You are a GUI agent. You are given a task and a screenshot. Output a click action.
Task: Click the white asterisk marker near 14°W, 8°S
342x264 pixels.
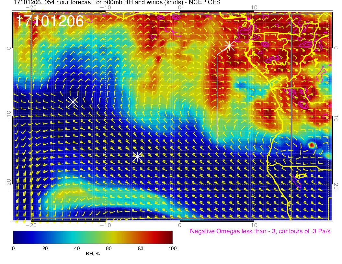tap(73, 102)
